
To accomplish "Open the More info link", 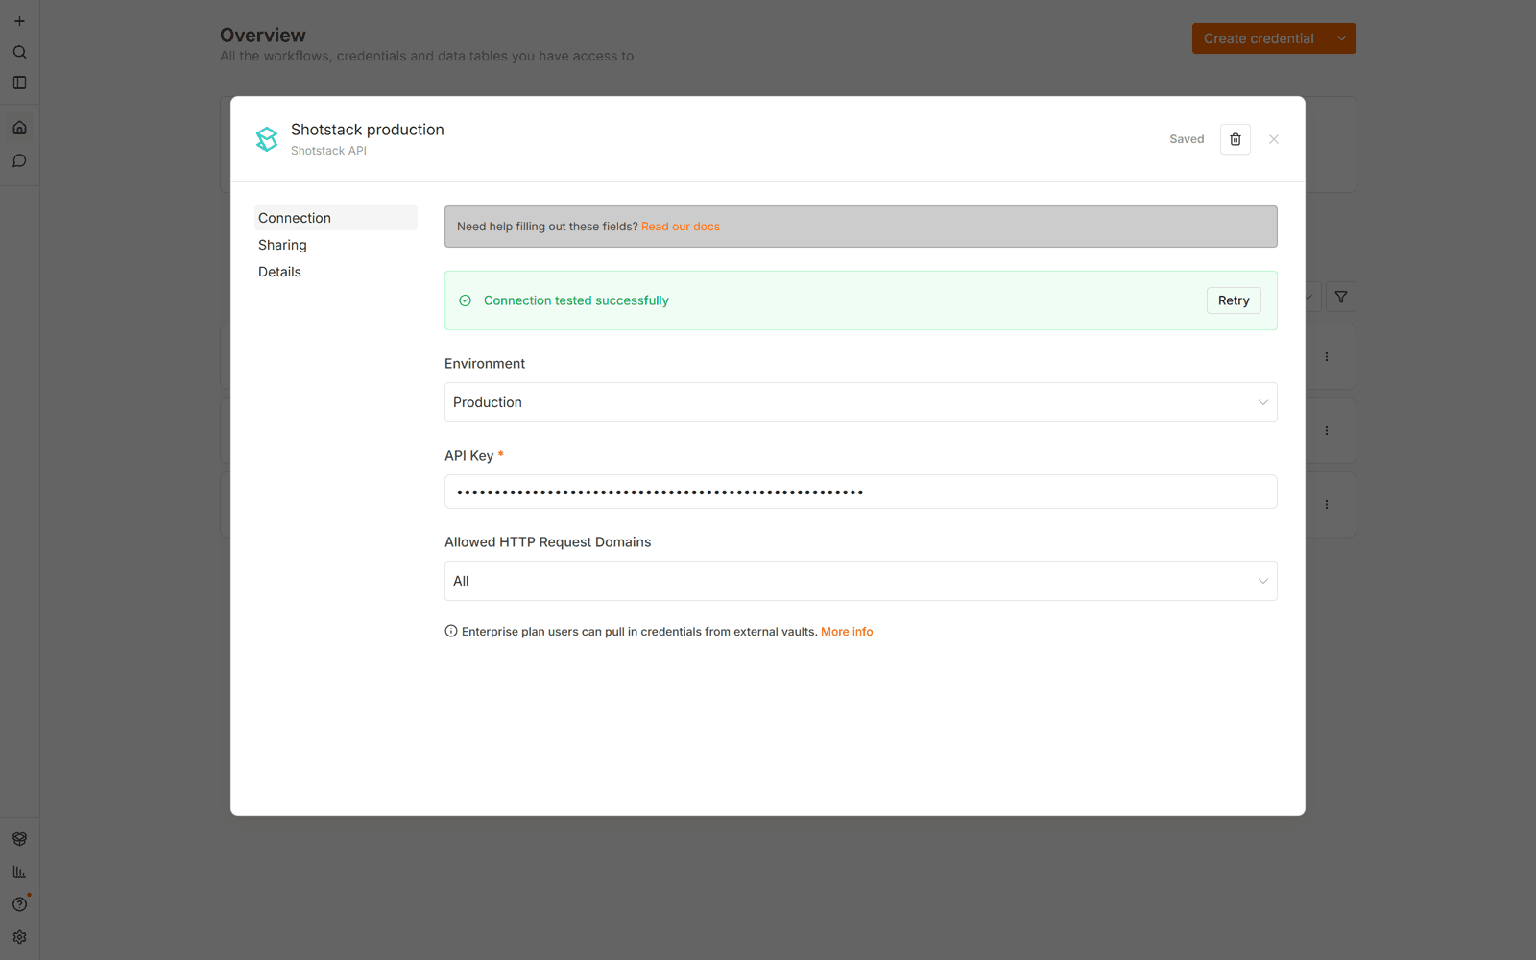I will (x=847, y=632).
